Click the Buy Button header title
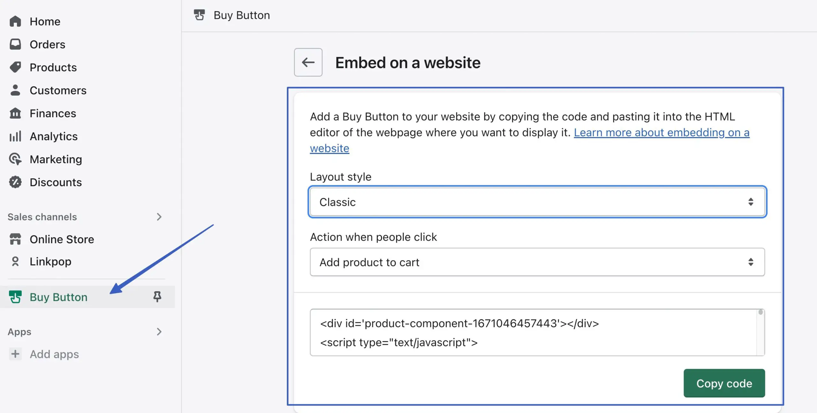The height and width of the screenshot is (413, 817). (242, 15)
